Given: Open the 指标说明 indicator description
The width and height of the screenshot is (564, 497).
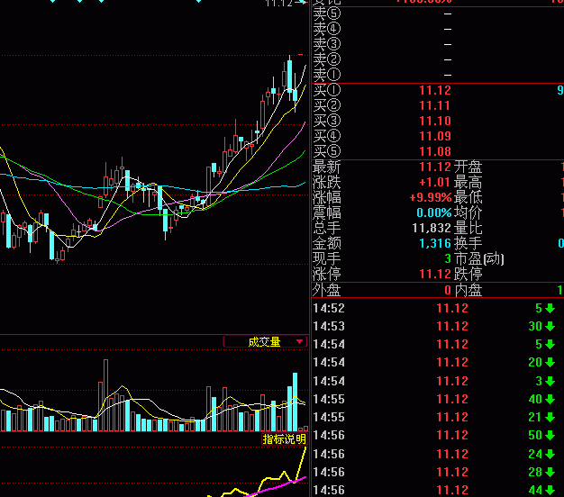Looking at the screenshot, I should tap(284, 439).
